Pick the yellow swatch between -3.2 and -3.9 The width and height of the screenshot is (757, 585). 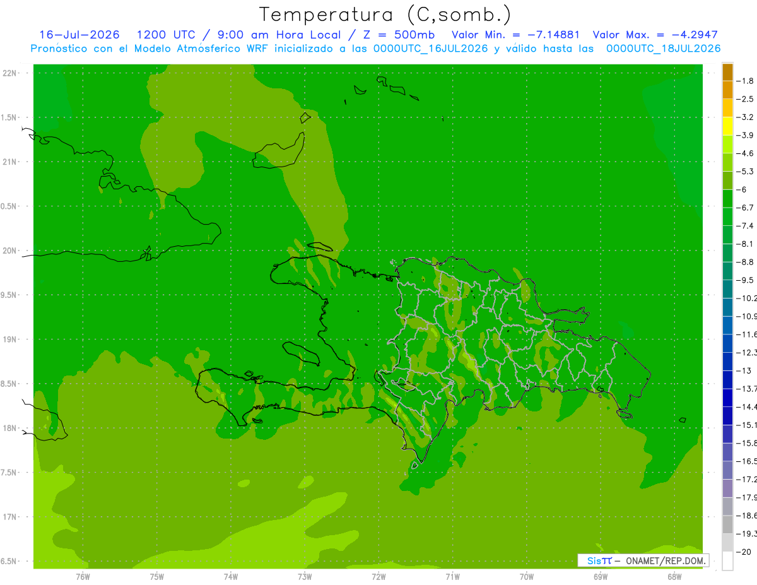pos(727,126)
